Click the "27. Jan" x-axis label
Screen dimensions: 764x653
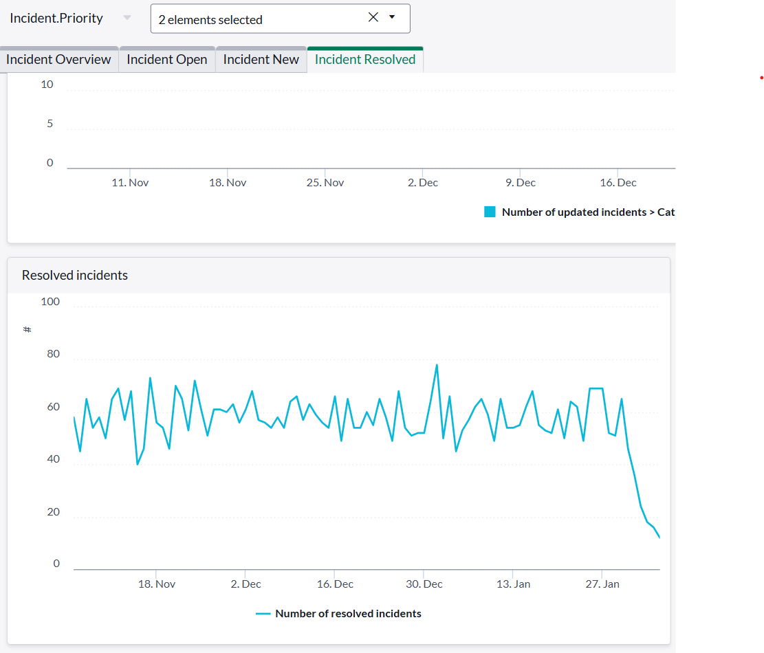click(602, 584)
